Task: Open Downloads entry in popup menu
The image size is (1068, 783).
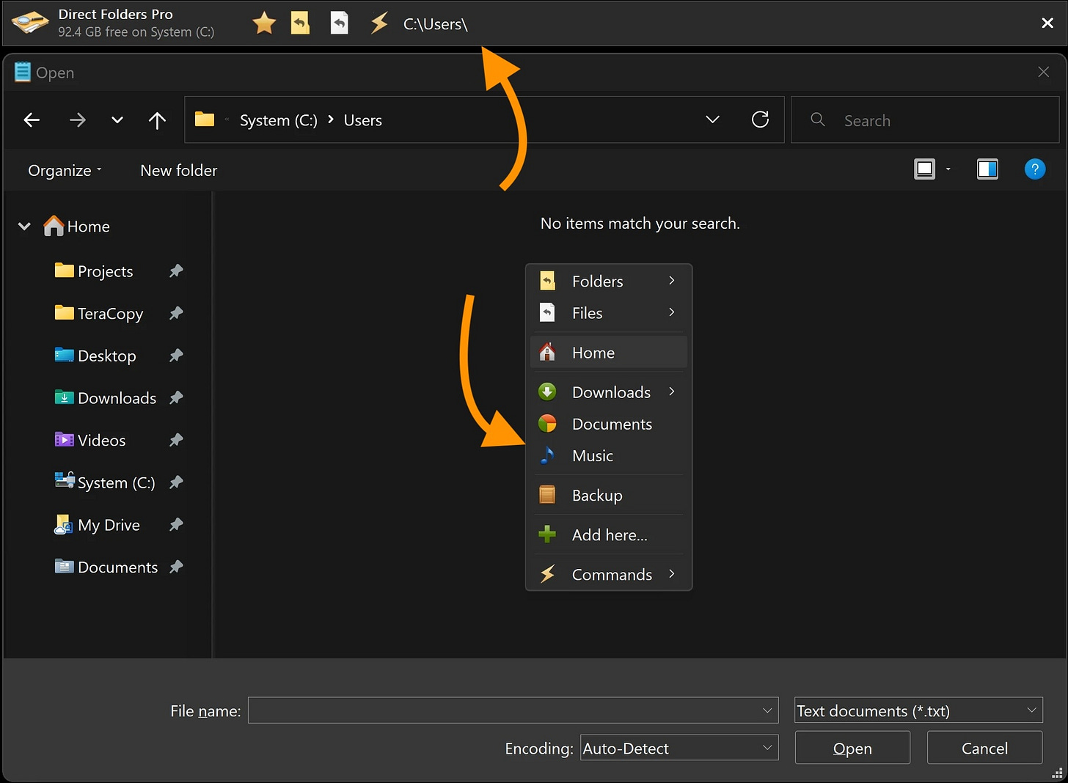Action: (609, 392)
